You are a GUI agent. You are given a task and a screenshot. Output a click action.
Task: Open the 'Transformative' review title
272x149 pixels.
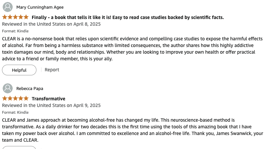(x=48, y=99)
